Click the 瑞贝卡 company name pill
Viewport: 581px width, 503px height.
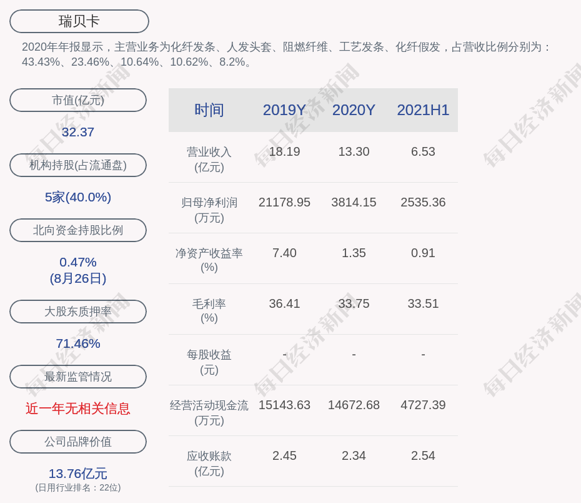point(79,21)
